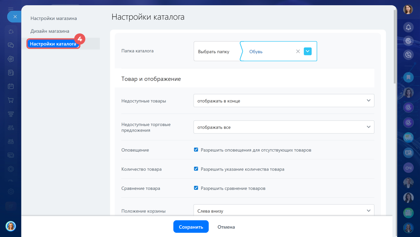Click the 'Сравнение товара' label
Screen dimensions: 420x237
point(141,188)
